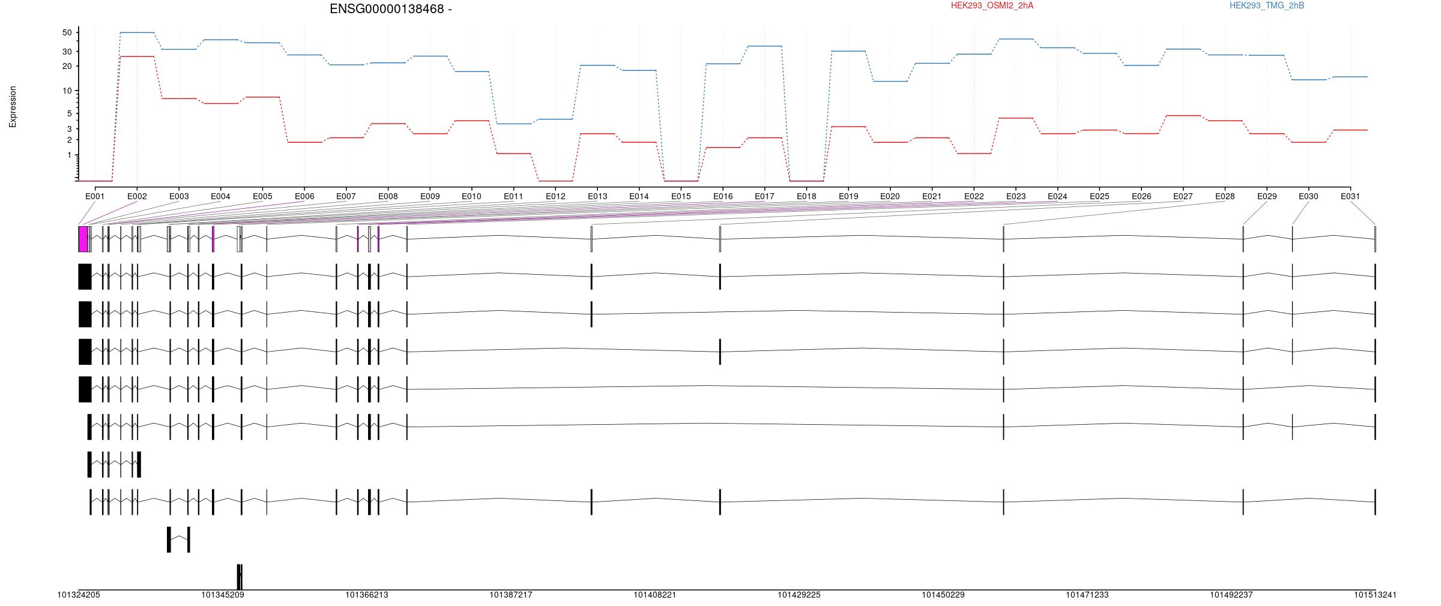Click exon label E027
This screenshot has height=606, width=1441.
1183,196
